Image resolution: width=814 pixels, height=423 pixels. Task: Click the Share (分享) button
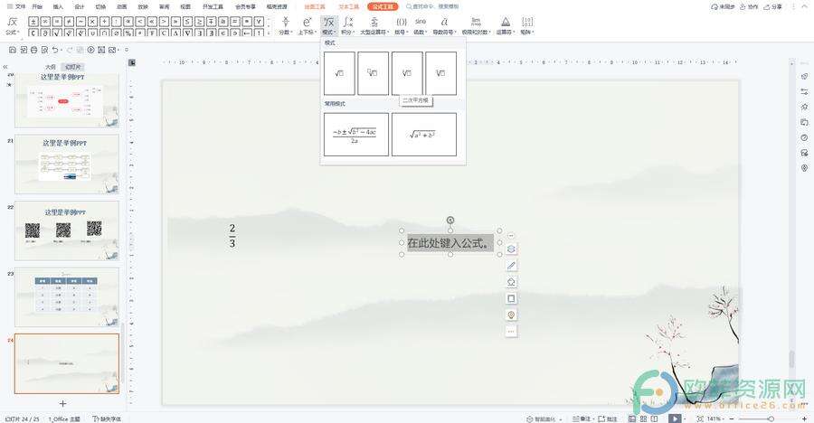[x=772, y=6]
